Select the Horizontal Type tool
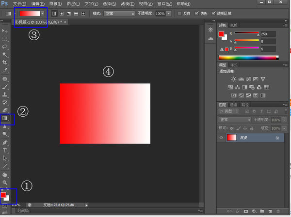Image resolution: width=291 pixels, height=217 pixels. (x=5, y=150)
